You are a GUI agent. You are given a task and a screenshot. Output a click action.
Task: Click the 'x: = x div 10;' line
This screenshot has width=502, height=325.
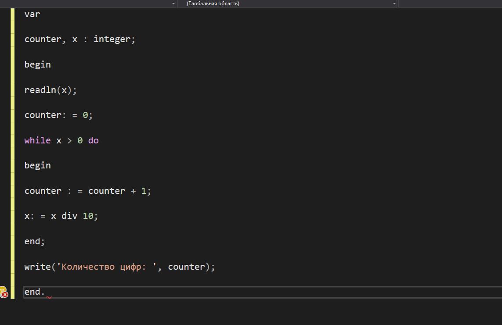coord(61,216)
